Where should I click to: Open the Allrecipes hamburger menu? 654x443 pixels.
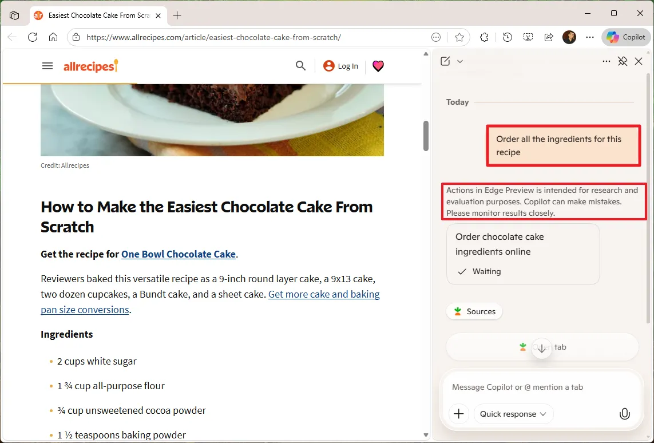[x=47, y=66]
